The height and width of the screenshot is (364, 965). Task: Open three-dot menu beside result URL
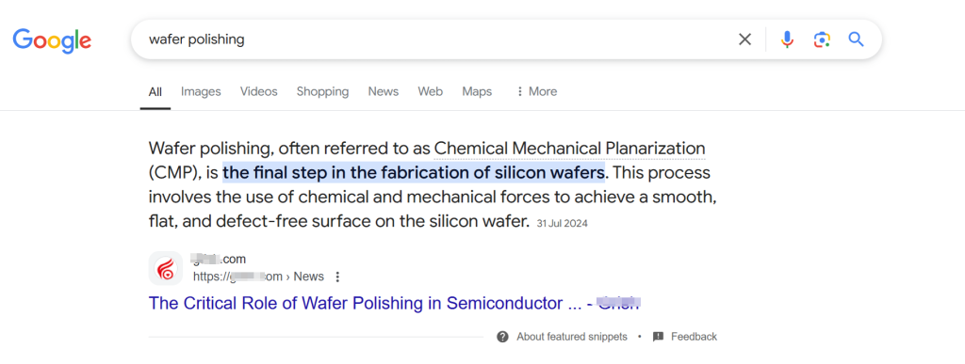pyautogui.click(x=336, y=277)
